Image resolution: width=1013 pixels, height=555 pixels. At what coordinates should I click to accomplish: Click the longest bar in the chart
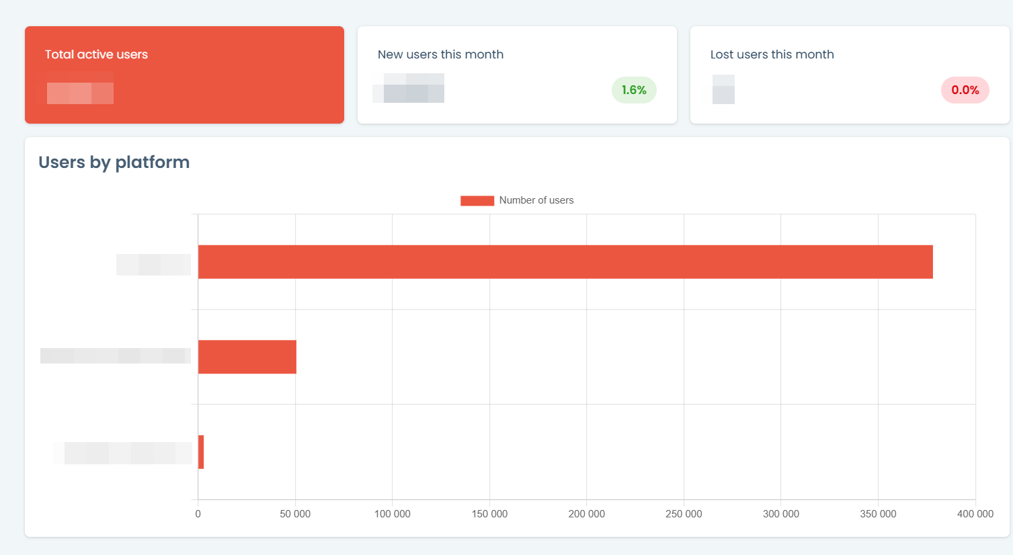click(x=565, y=262)
